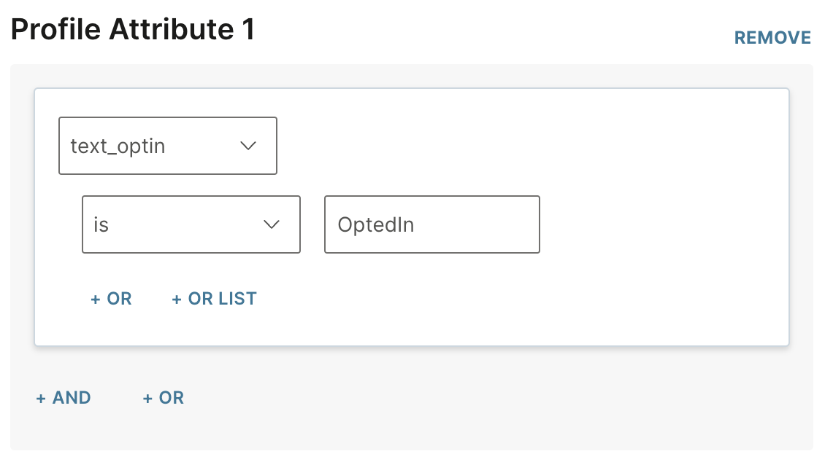The width and height of the screenshot is (825, 462).
Task: Click + OR below the condition card
Action: tap(163, 398)
